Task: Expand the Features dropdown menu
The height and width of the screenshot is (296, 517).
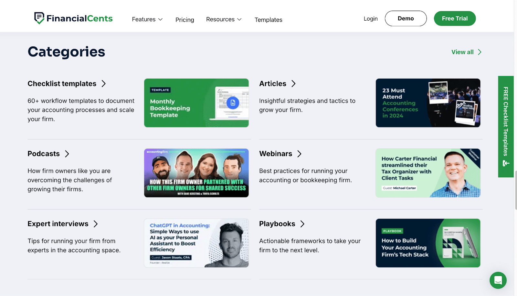Action: pos(147,19)
